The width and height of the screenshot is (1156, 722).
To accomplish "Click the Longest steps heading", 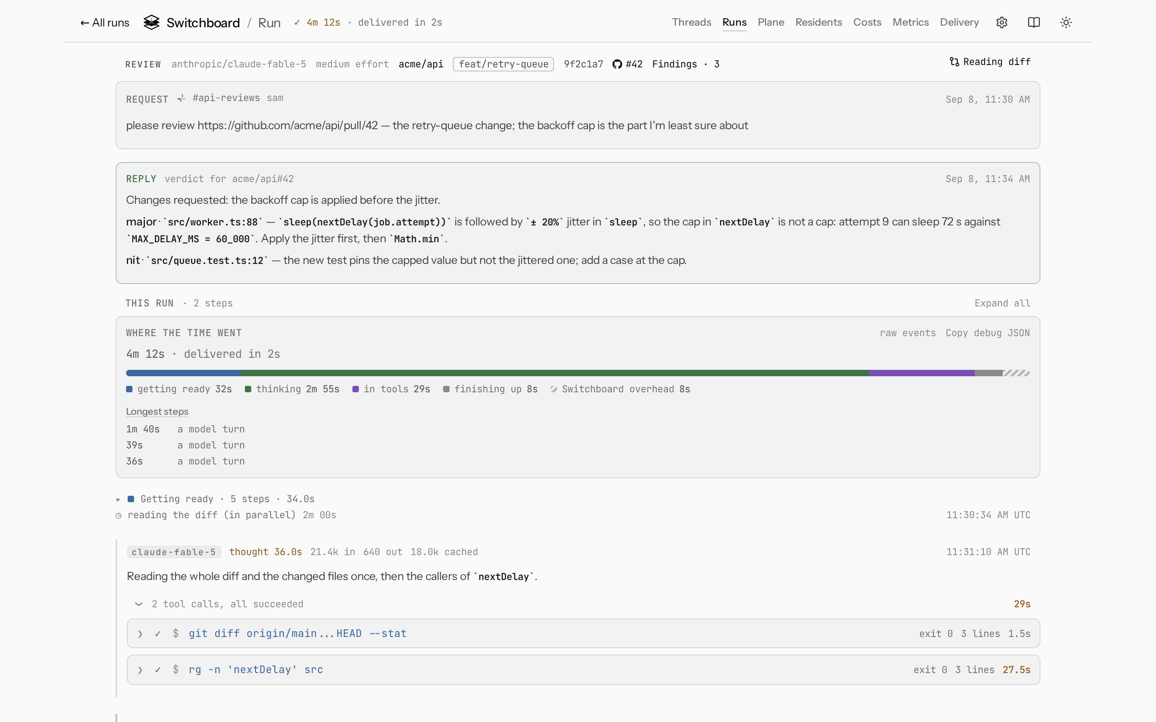I will pos(157,412).
